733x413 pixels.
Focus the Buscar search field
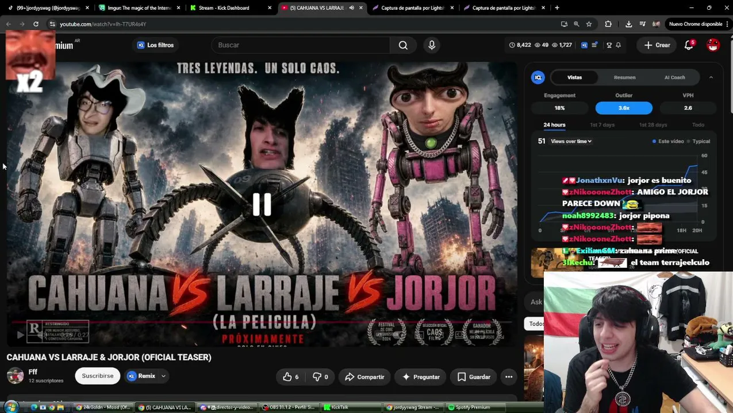click(301, 45)
